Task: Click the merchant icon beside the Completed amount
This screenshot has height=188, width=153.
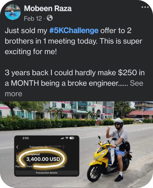Action: point(19,157)
